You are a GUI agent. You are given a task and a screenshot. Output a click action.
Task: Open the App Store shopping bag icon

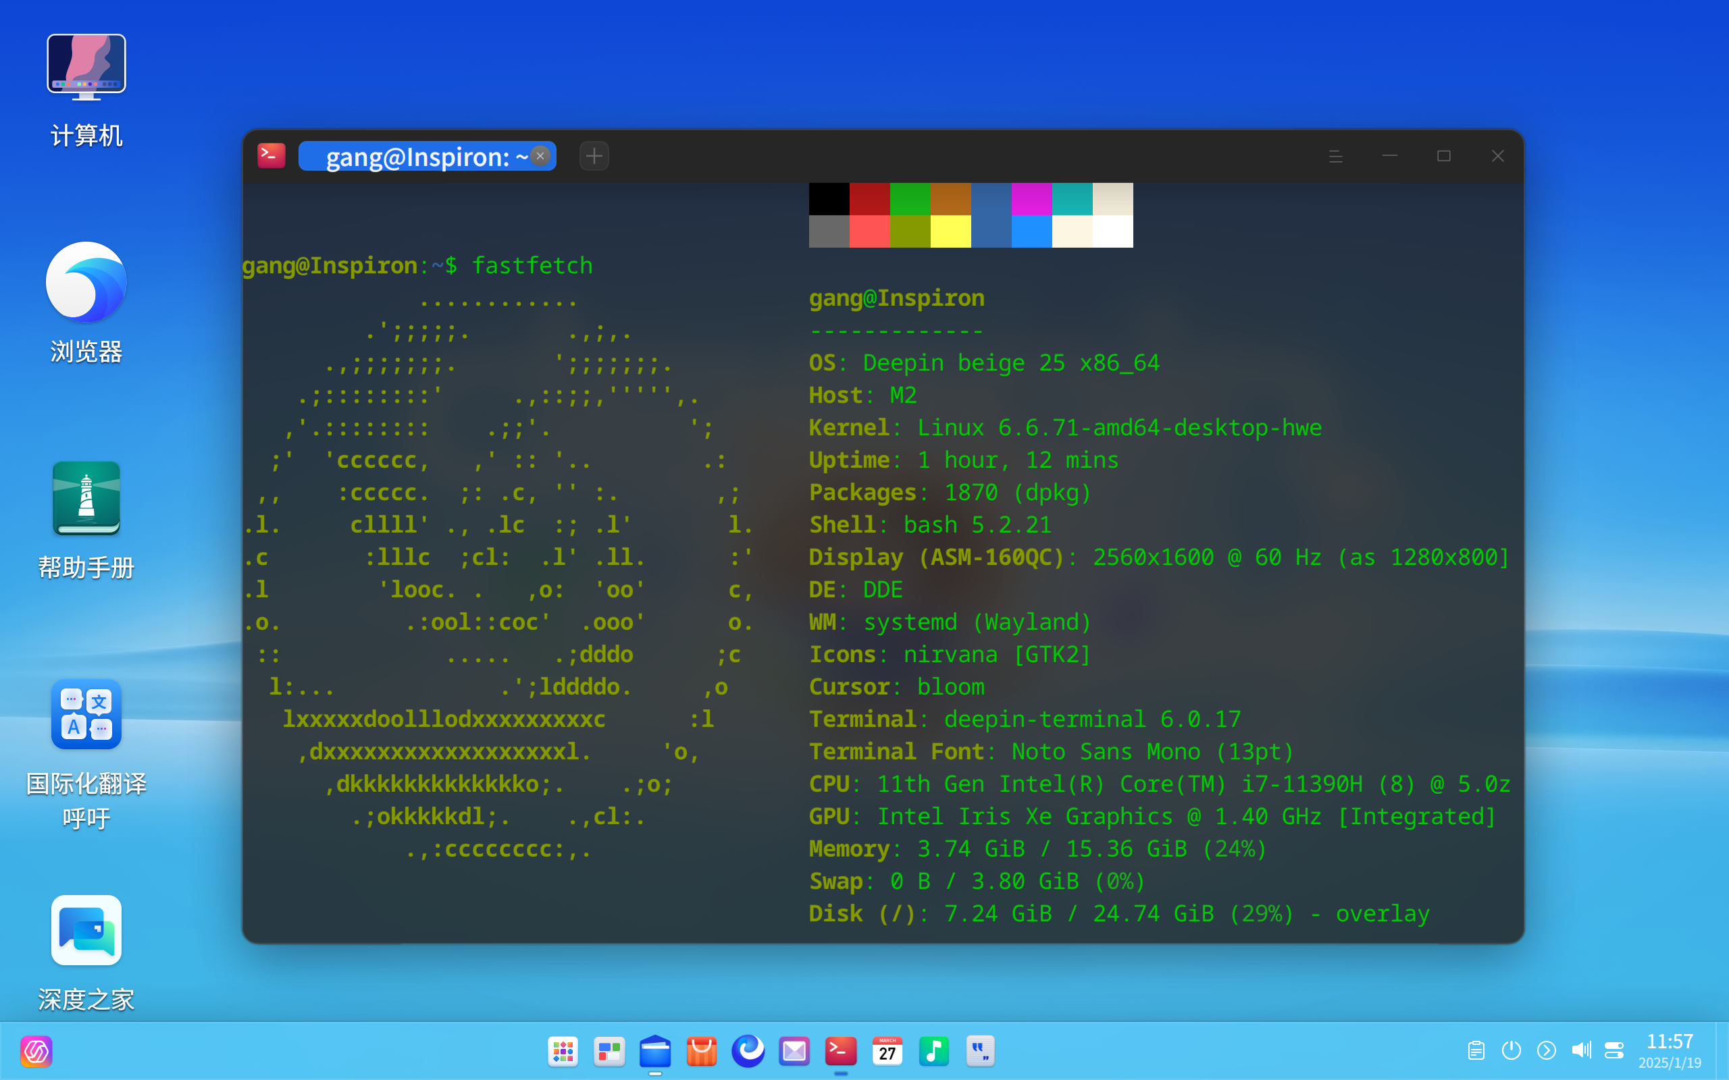click(701, 1051)
